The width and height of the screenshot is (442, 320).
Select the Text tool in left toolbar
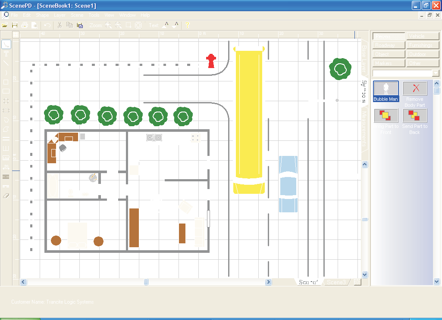pyautogui.click(x=6, y=53)
